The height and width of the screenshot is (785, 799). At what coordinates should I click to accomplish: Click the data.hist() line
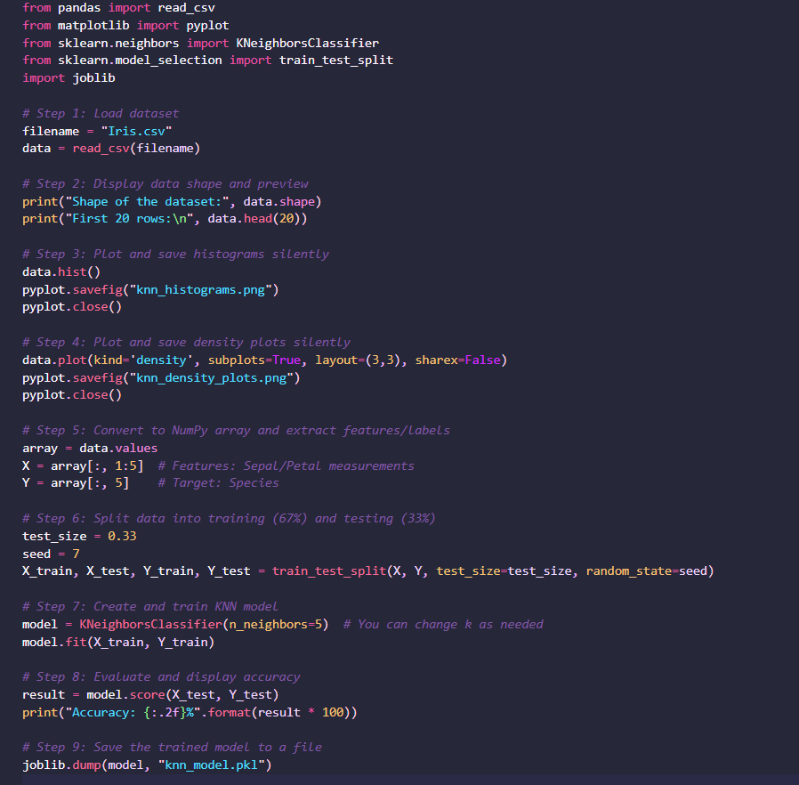(61, 272)
